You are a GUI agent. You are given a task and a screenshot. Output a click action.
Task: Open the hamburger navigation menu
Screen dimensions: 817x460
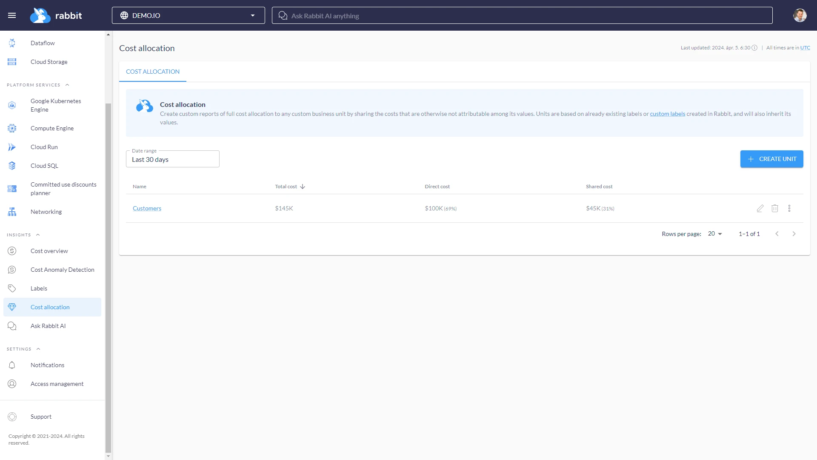[12, 15]
